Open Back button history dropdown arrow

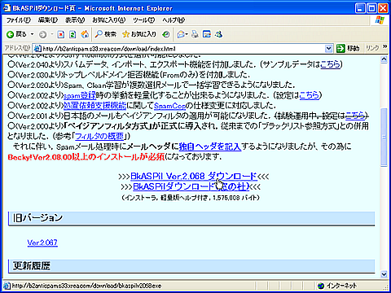tap(32, 34)
